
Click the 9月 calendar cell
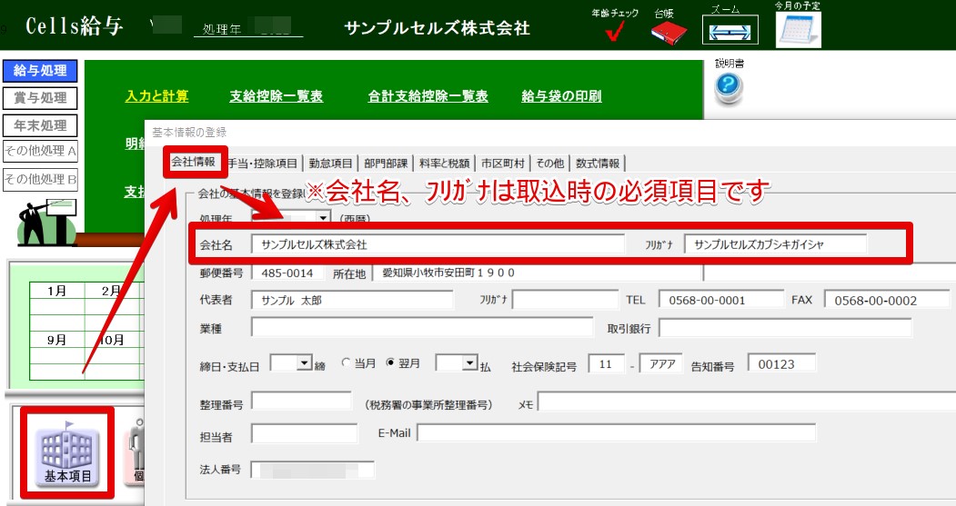(56, 340)
